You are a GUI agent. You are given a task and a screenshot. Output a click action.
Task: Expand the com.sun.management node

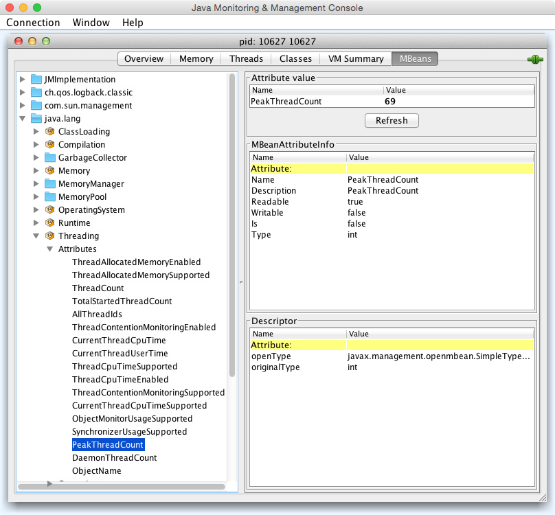point(23,106)
